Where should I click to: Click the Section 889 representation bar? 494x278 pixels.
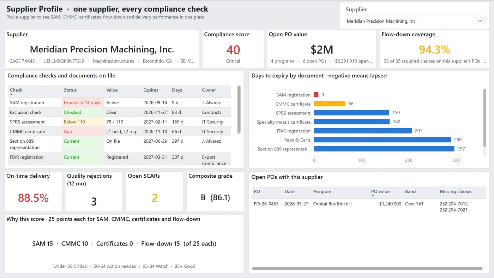384,149
